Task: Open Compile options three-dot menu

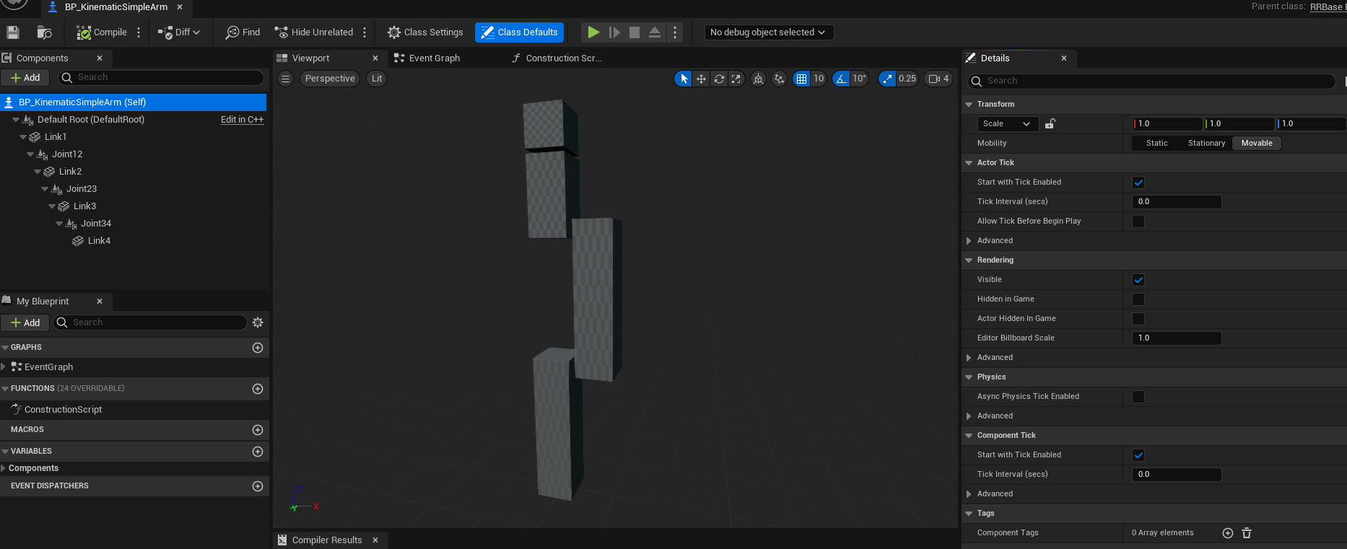Action: point(139,32)
